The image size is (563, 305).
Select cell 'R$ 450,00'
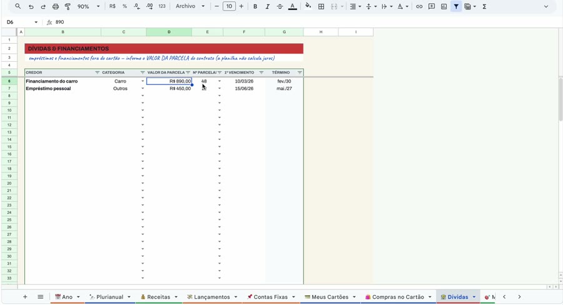(169, 88)
